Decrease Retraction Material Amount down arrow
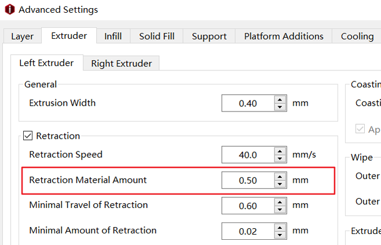 click(x=280, y=184)
